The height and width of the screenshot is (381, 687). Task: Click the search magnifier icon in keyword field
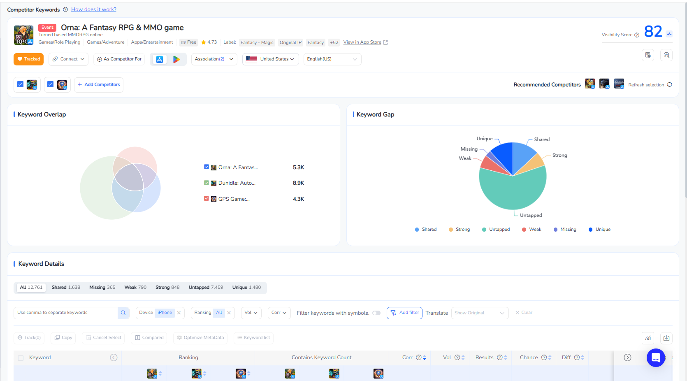(123, 313)
